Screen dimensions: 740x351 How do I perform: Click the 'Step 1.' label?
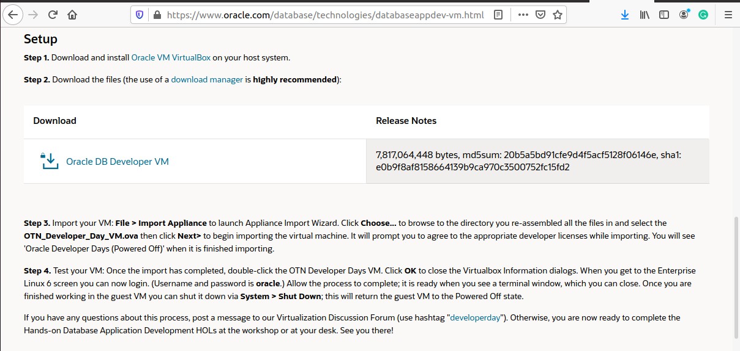(37, 57)
